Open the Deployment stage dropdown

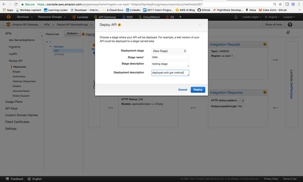point(169,51)
